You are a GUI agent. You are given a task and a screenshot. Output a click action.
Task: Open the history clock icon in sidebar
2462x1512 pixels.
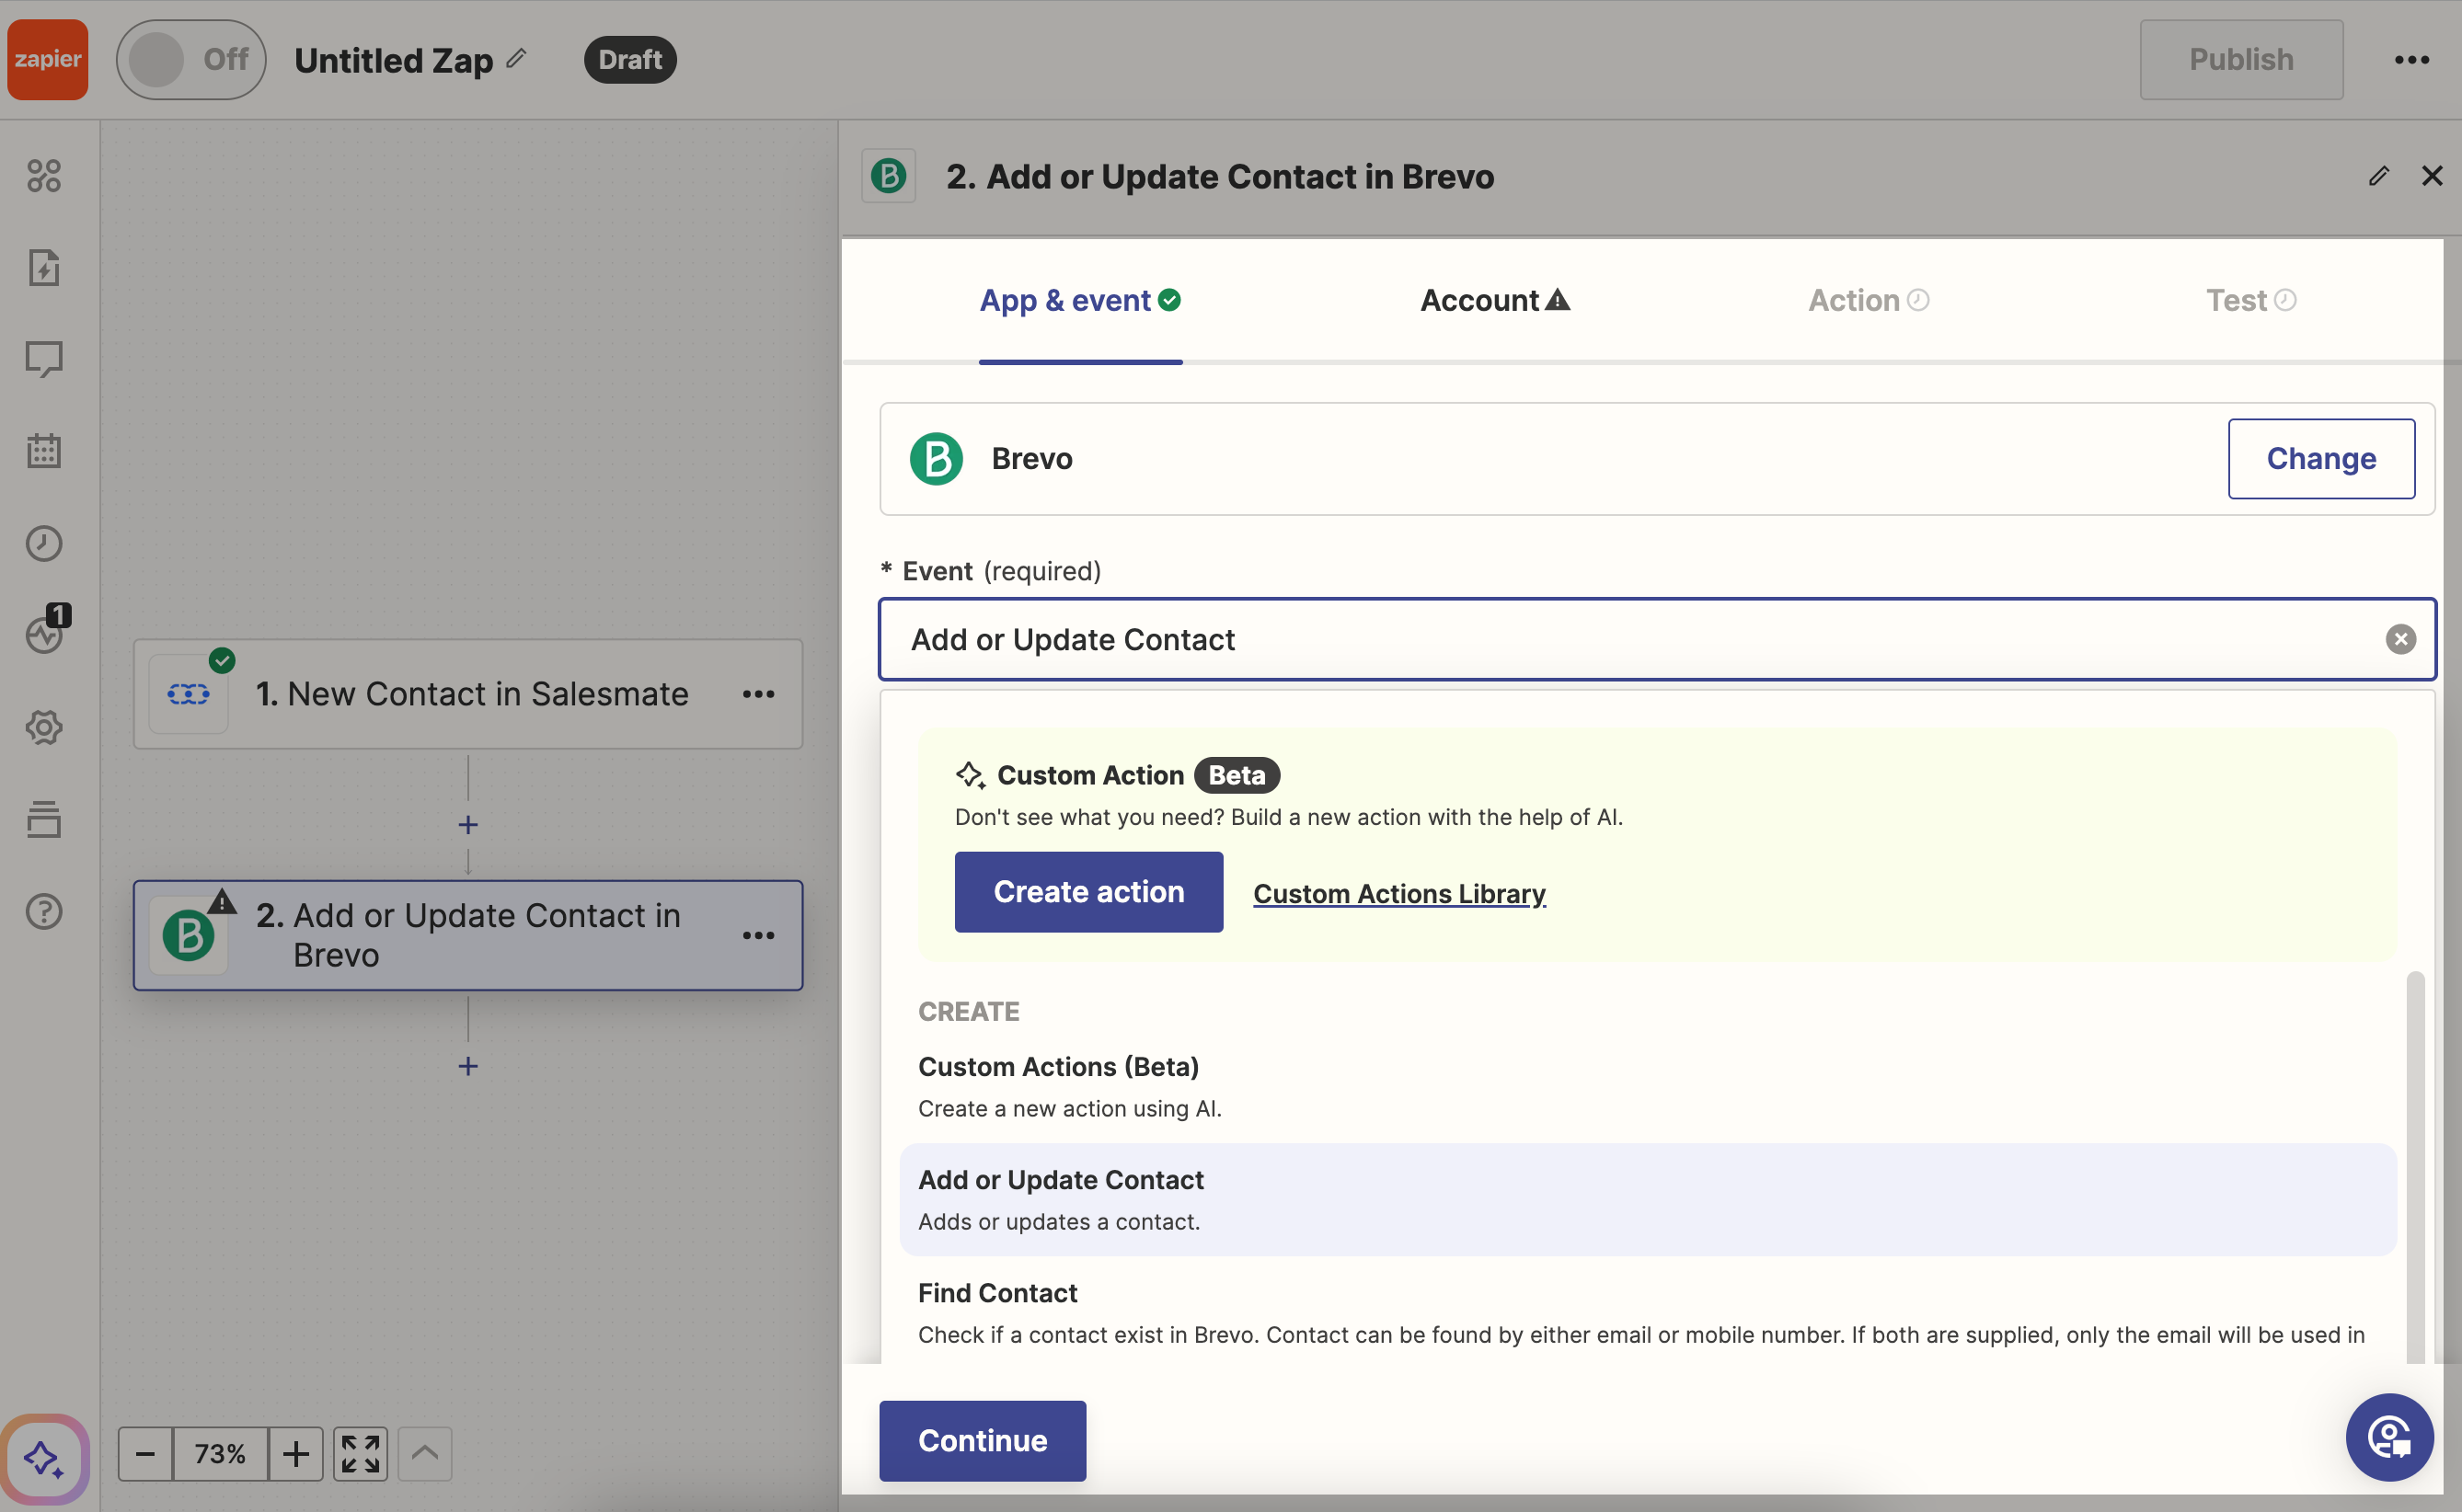[x=44, y=543]
